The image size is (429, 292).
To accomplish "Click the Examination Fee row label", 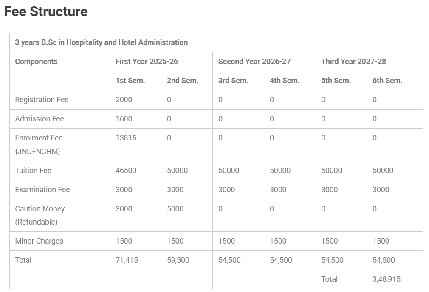I will 42,190.
